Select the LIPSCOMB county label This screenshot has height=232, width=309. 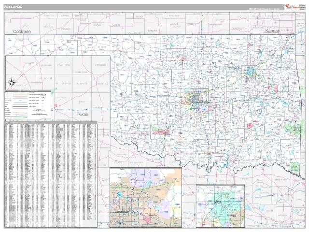tap(100, 65)
